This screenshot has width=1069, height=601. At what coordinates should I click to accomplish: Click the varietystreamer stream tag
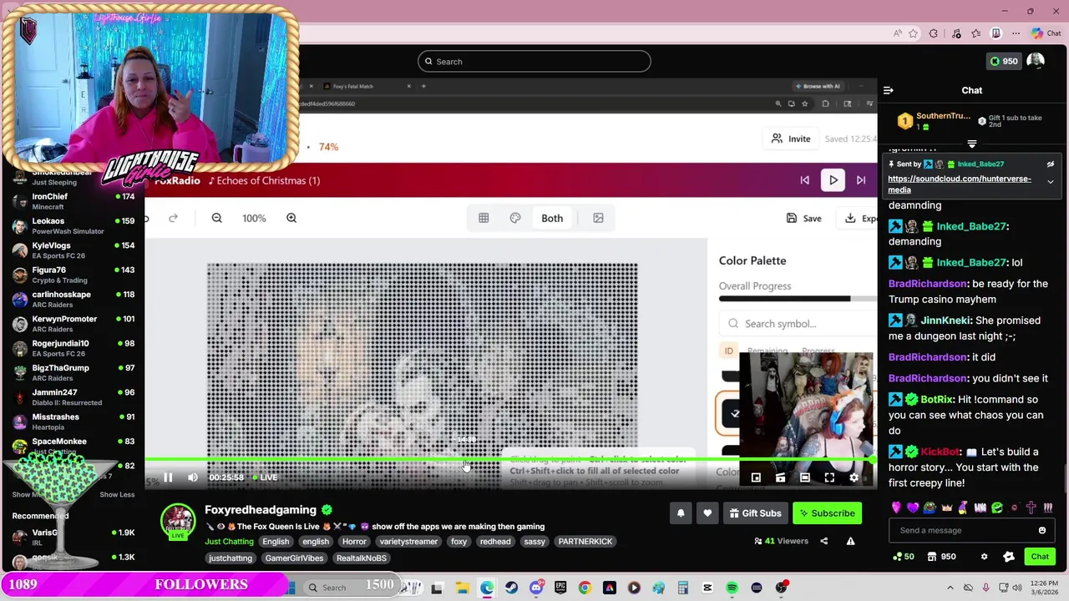click(408, 542)
